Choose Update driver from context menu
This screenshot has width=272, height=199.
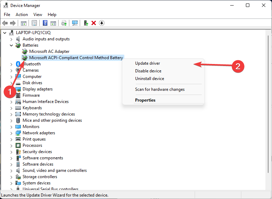pyautogui.click(x=147, y=63)
